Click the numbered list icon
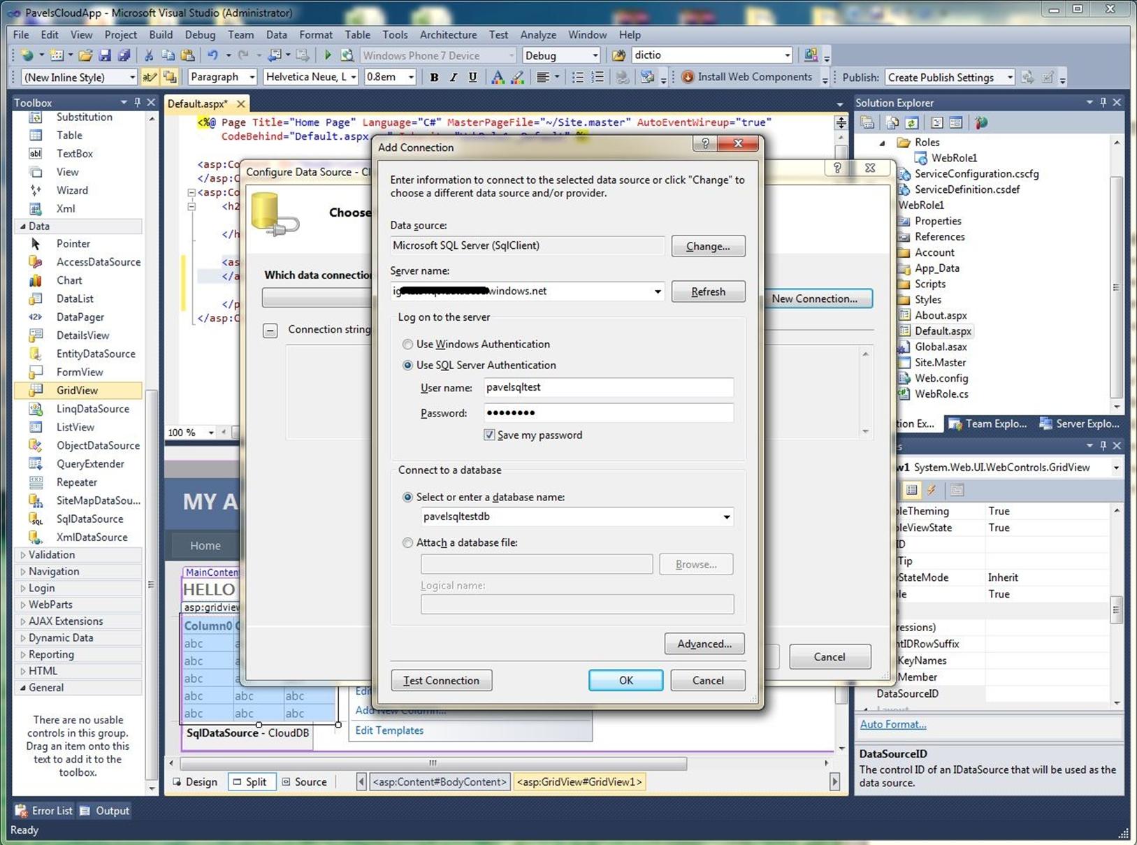 [598, 77]
